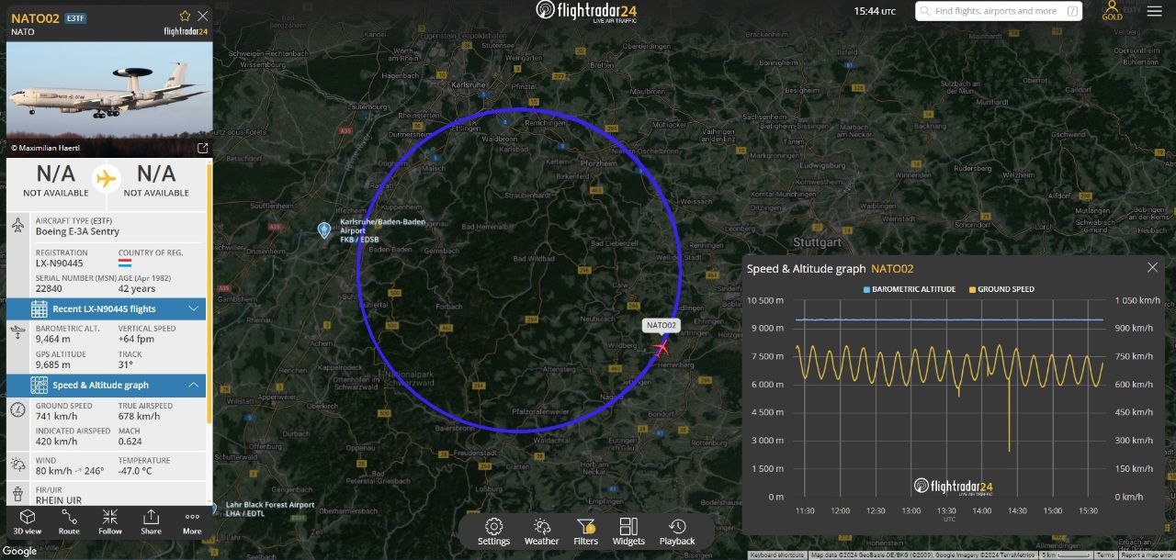Click the FIR/UIR control tower icon
This screenshot has height=560, width=1176.
(18, 494)
